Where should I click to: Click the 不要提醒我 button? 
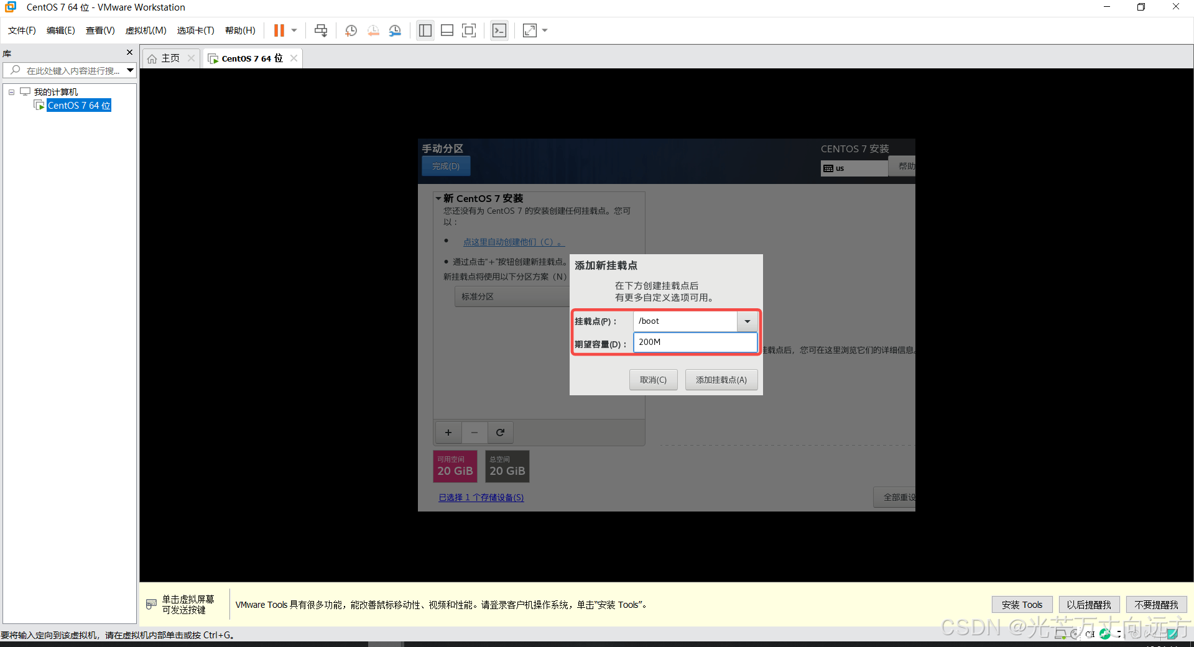coord(1156,605)
